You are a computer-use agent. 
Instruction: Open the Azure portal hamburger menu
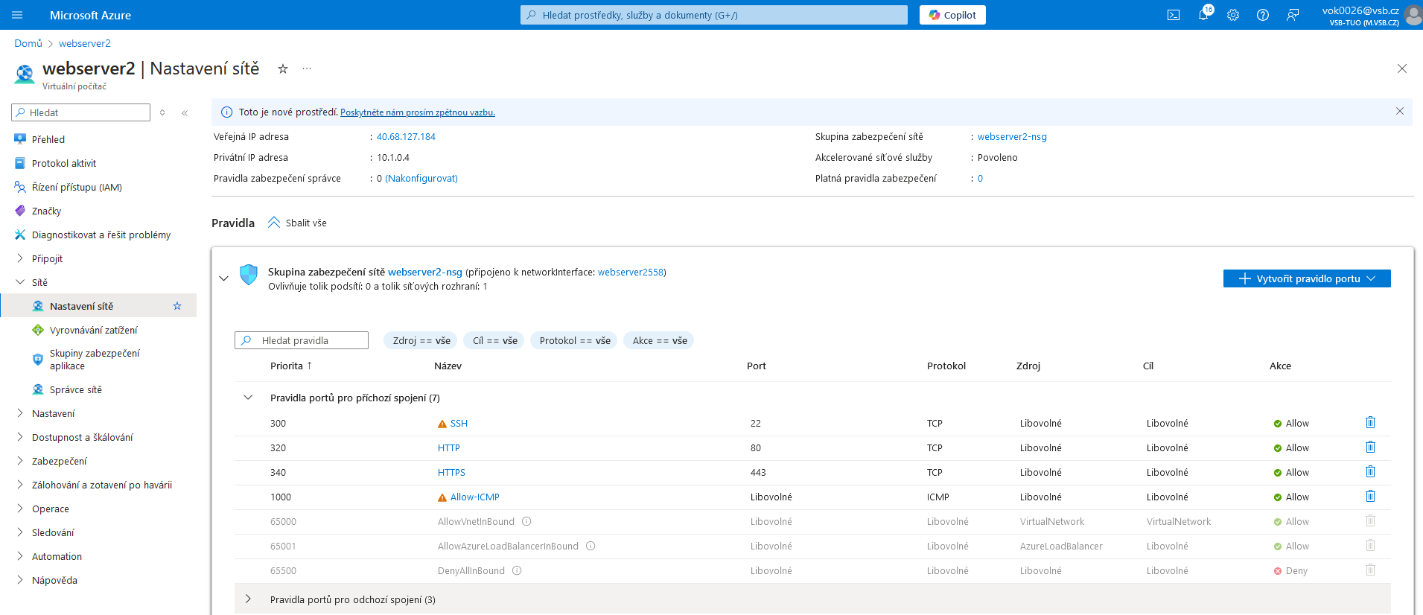point(18,15)
